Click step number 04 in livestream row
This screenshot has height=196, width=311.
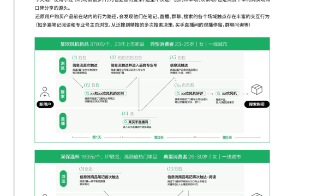[x=125, y=114]
